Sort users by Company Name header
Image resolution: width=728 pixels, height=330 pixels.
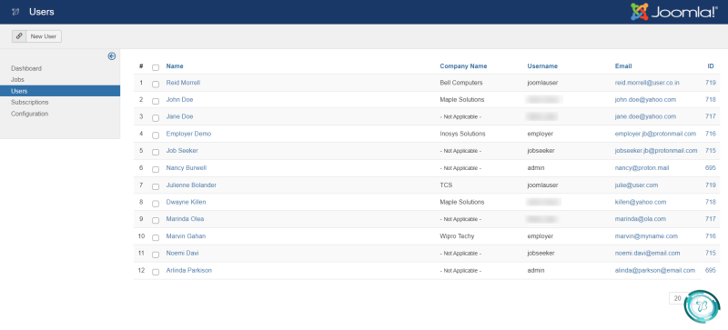coord(463,66)
